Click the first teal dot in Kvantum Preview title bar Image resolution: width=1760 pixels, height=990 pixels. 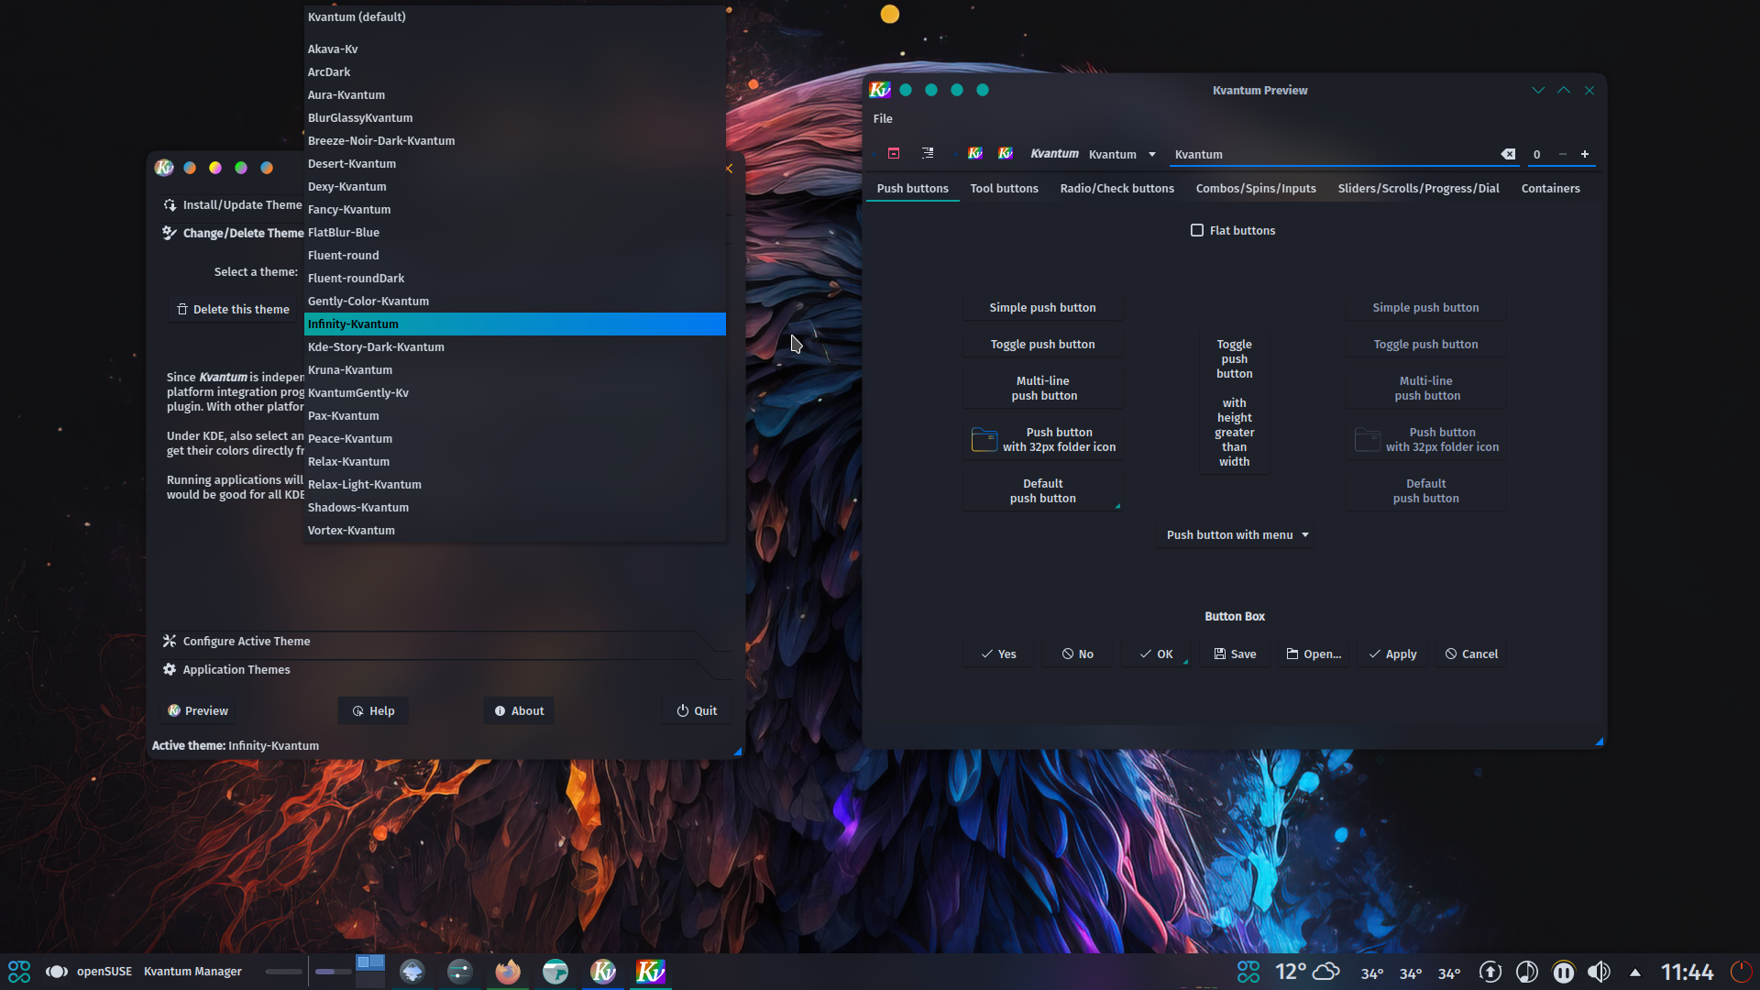tap(906, 90)
